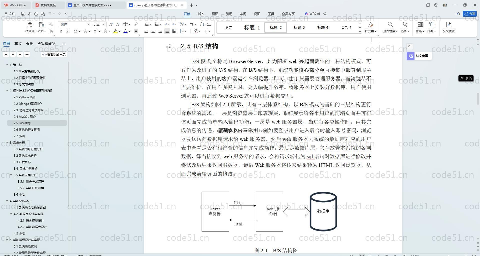Viewport: 480px width, 256px height.
Task: Click the Decrease Indent icon
Action: [x=167, y=24]
